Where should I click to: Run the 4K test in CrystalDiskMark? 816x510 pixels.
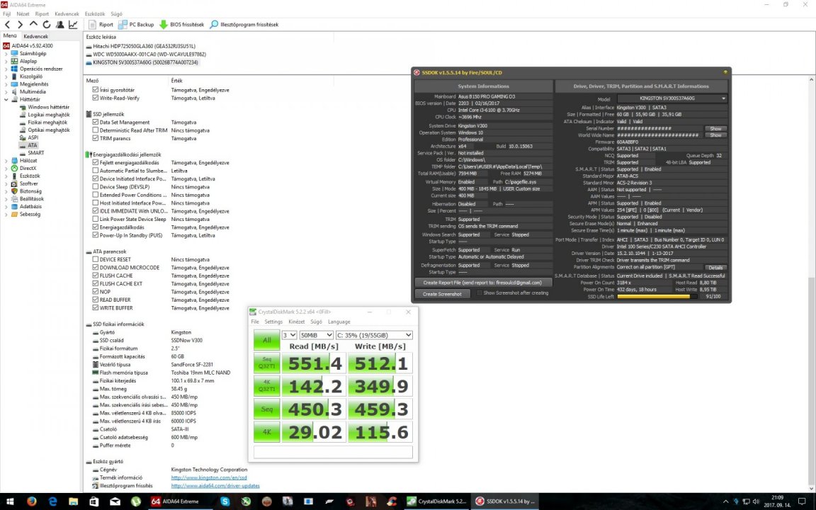[x=266, y=432]
